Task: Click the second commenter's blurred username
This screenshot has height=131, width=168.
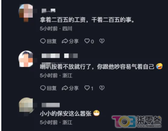Action: (60, 56)
